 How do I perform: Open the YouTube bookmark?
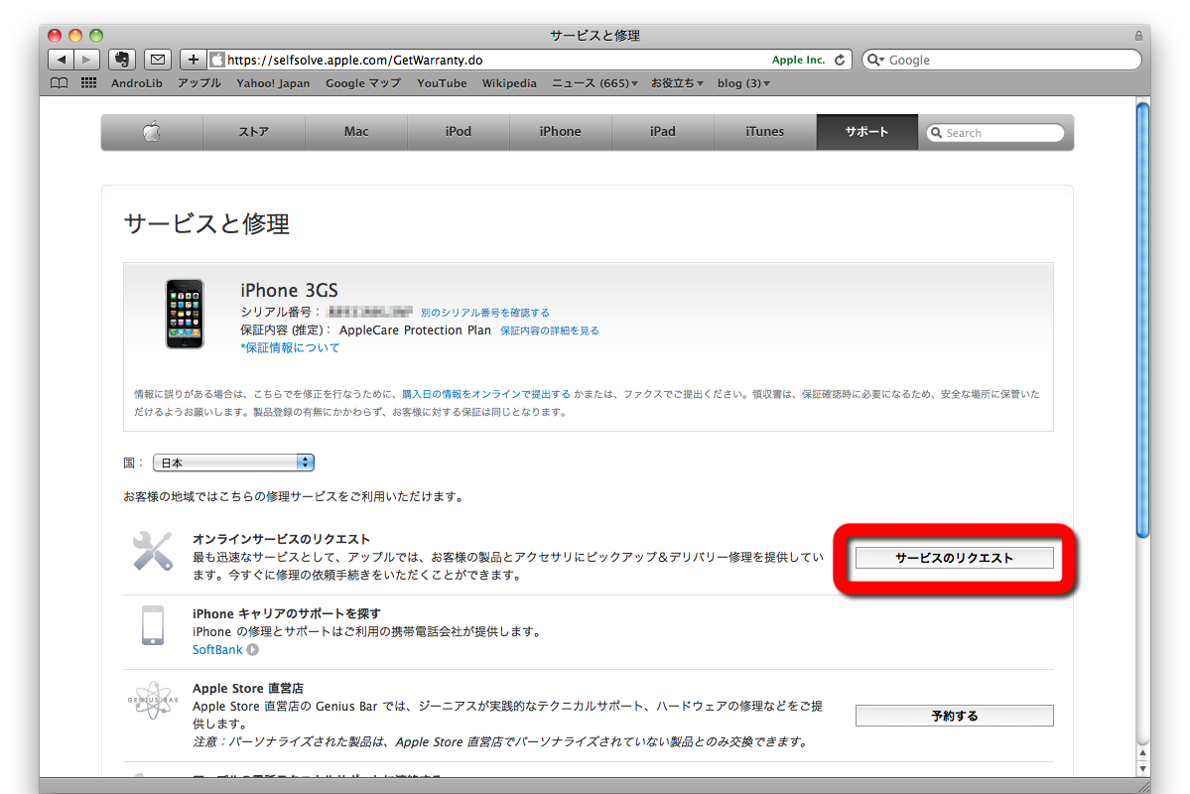(442, 83)
